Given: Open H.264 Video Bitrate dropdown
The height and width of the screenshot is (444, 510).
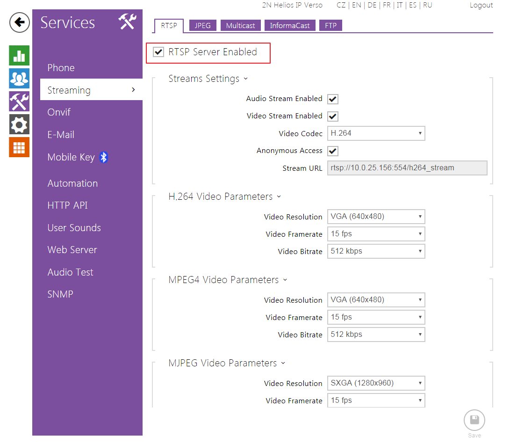Looking at the screenshot, I should pos(376,251).
